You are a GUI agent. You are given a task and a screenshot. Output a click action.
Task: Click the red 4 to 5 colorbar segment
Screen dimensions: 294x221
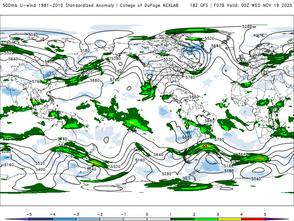(253, 219)
